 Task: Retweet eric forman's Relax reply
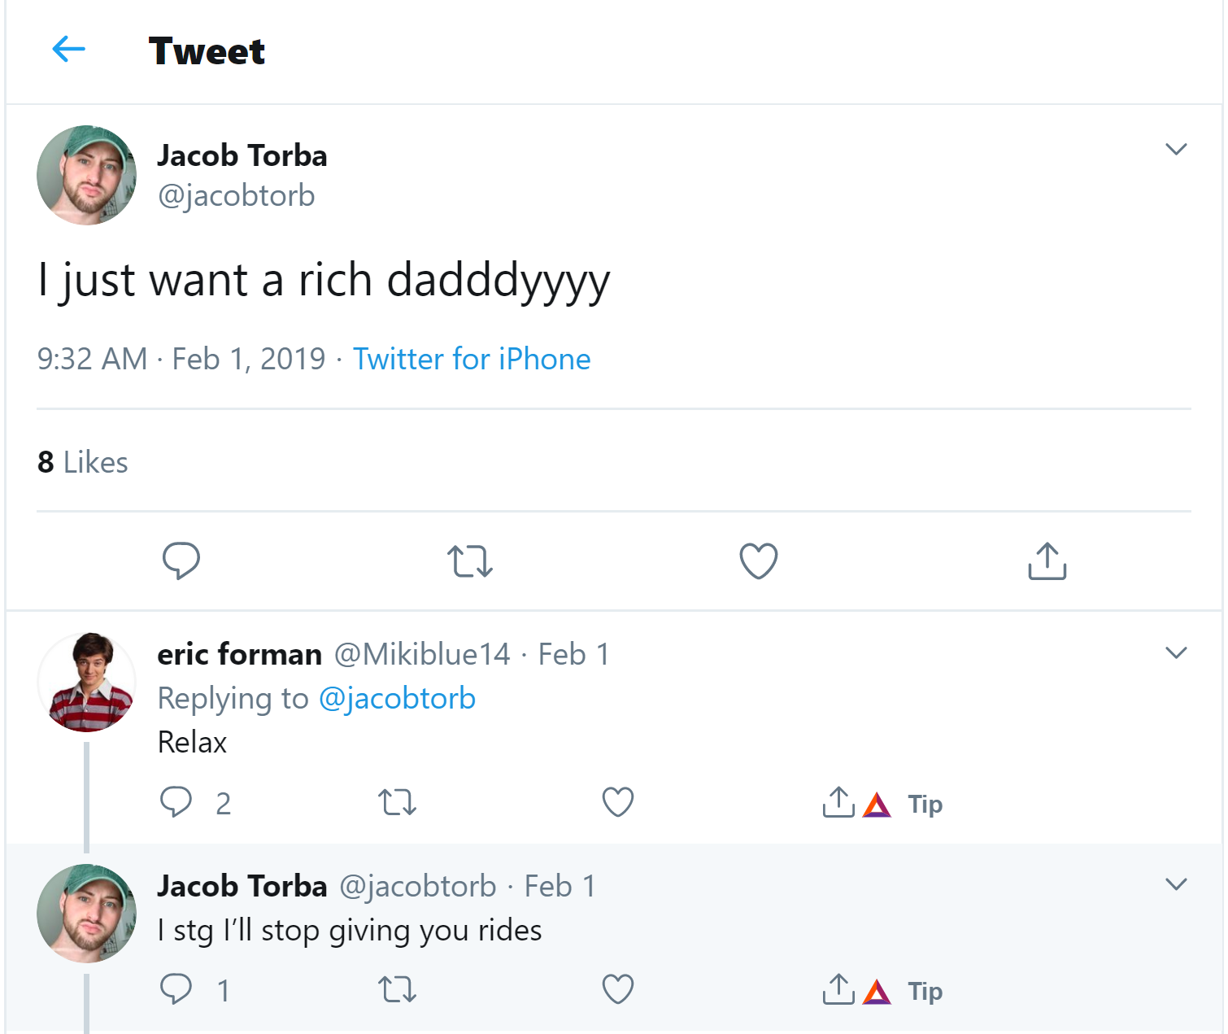tap(397, 802)
